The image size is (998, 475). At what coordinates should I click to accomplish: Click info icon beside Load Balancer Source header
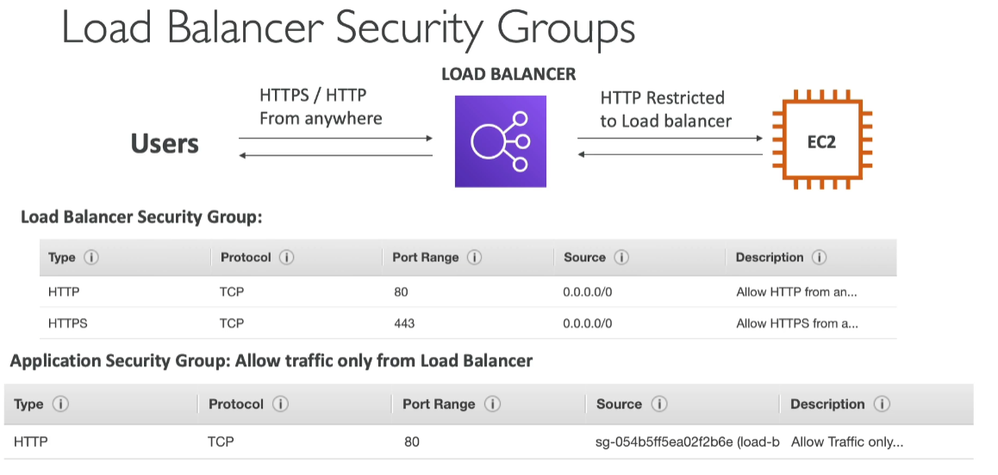[x=621, y=258]
